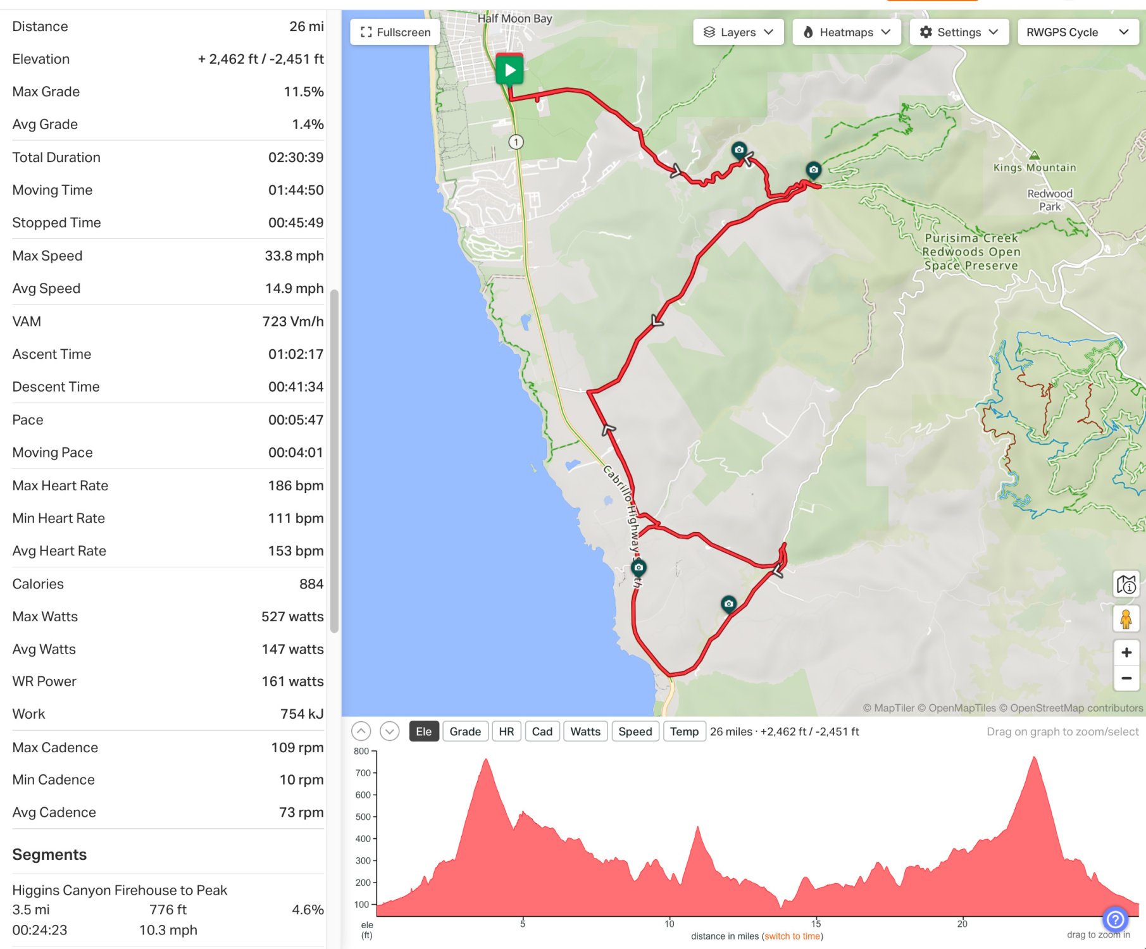Expand the RWGPS Cycle map style dropdown
Viewport: 1146px width, 949px height.
(x=1077, y=32)
